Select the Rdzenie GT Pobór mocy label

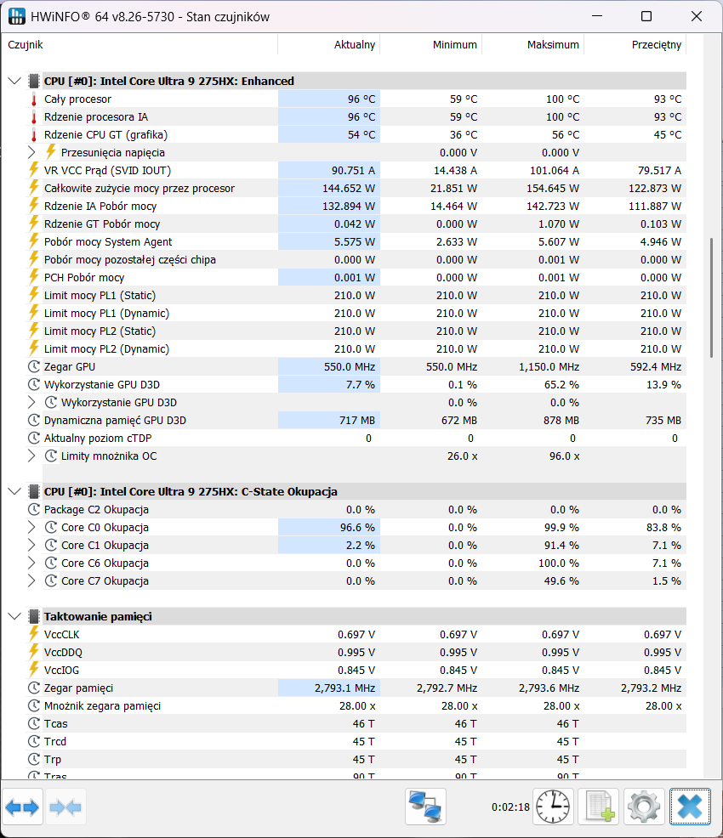102,224
